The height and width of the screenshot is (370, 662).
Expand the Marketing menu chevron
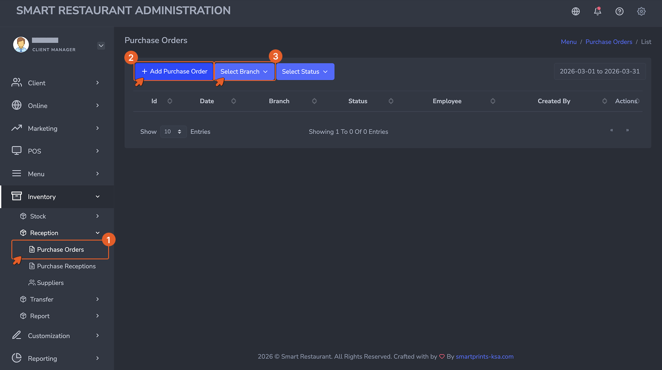(x=98, y=128)
